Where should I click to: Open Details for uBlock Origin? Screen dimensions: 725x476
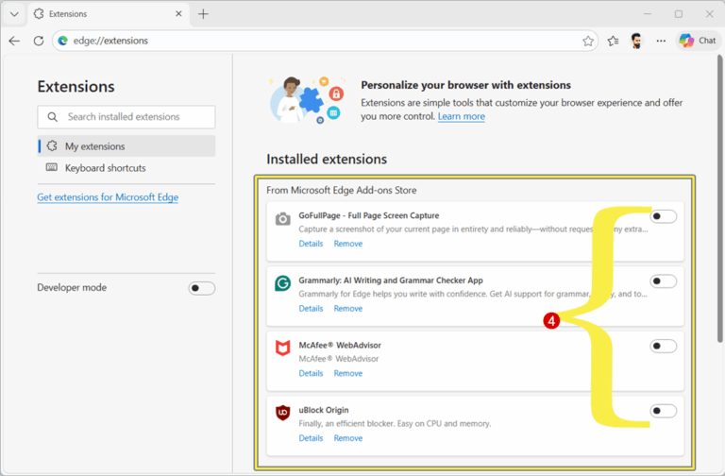coord(311,437)
